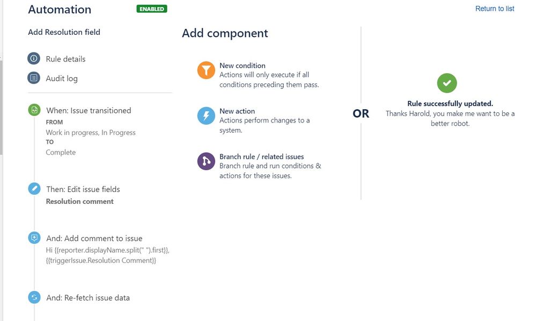536x321 pixels.
Task: Open the Return to list link
Action: point(494,9)
